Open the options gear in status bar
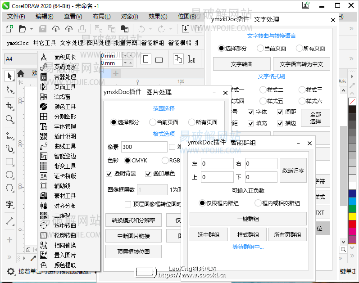 click(x=10, y=272)
